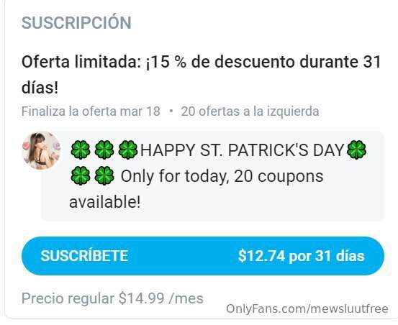
Task: Click the 'Oferta limitada' discount headline
Action: pyautogui.click(x=201, y=62)
